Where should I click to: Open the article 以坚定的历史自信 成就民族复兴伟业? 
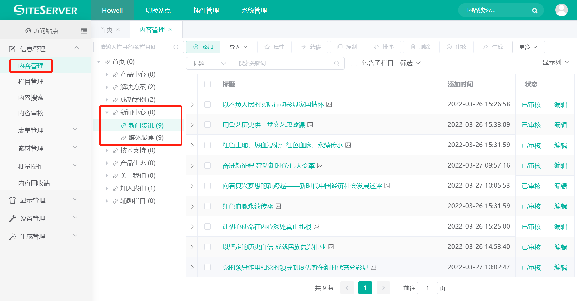pyautogui.click(x=274, y=247)
